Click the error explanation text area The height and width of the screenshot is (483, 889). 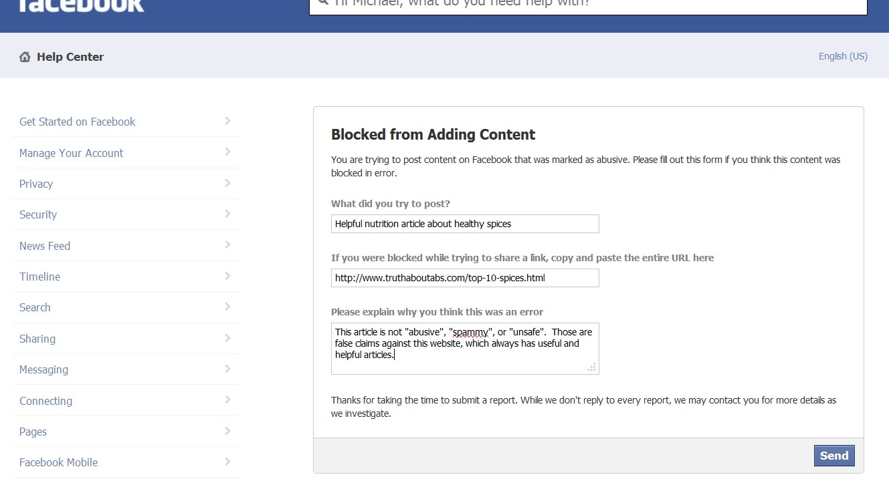tap(465, 349)
